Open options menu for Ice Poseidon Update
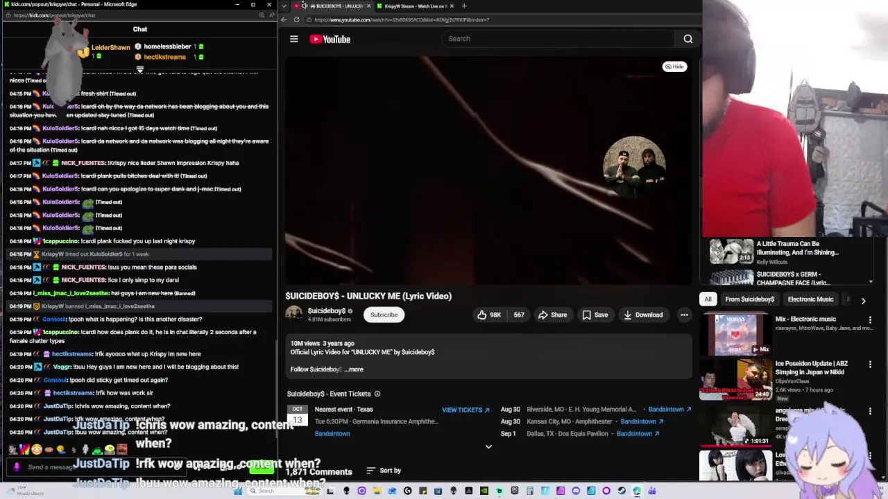This screenshot has height=499, width=888. coord(870,365)
